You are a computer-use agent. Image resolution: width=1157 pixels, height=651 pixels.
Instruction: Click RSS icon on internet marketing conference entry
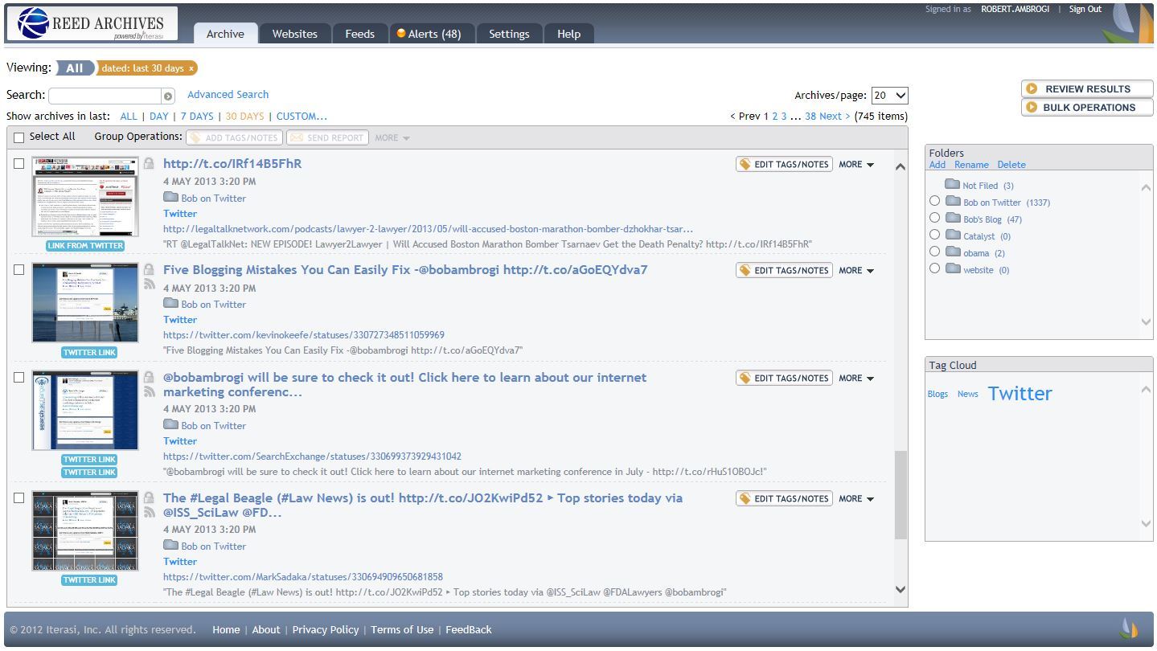(149, 391)
